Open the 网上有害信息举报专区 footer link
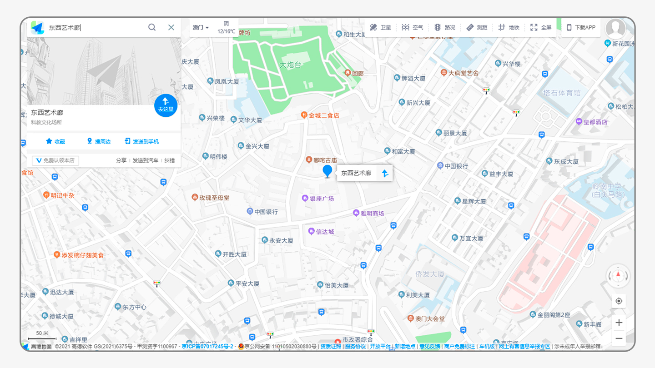655x368 pixels. (524, 346)
